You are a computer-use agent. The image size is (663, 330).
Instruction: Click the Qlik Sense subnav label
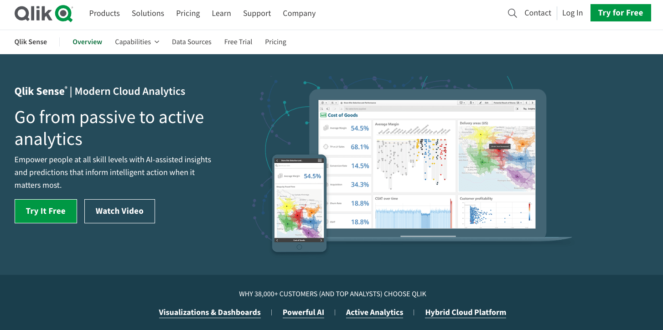coord(31,42)
